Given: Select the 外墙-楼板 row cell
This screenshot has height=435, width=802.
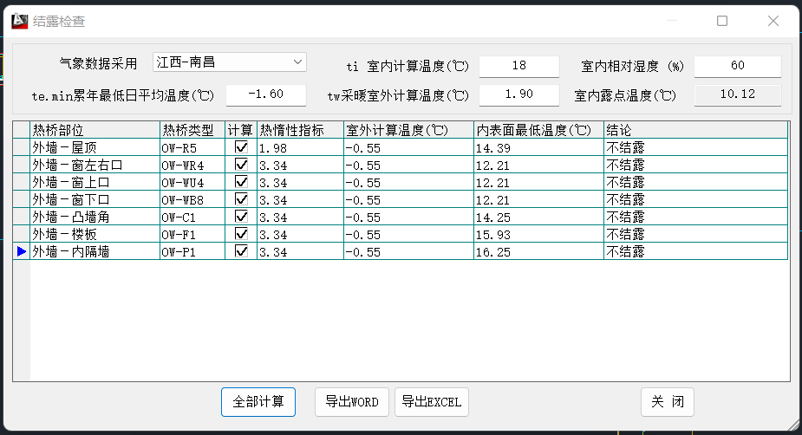Looking at the screenshot, I should tap(95, 234).
